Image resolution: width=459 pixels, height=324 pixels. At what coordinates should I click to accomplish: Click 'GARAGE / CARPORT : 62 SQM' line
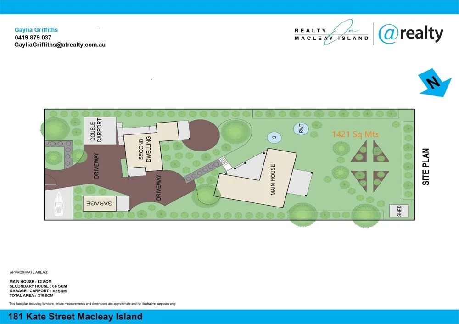(x=38, y=291)
